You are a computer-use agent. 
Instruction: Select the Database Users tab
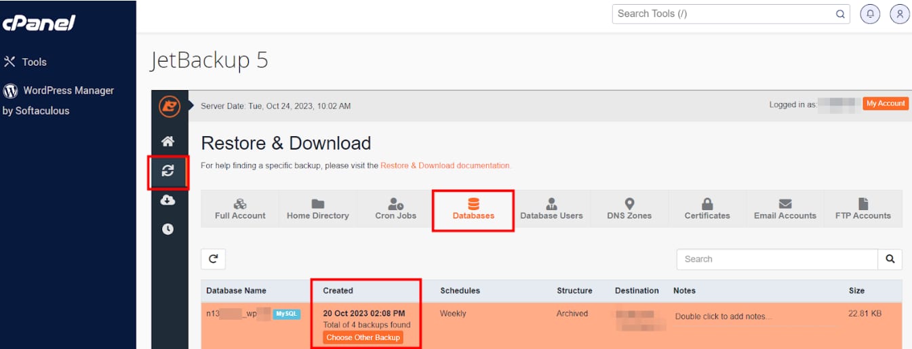[x=551, y=209]
